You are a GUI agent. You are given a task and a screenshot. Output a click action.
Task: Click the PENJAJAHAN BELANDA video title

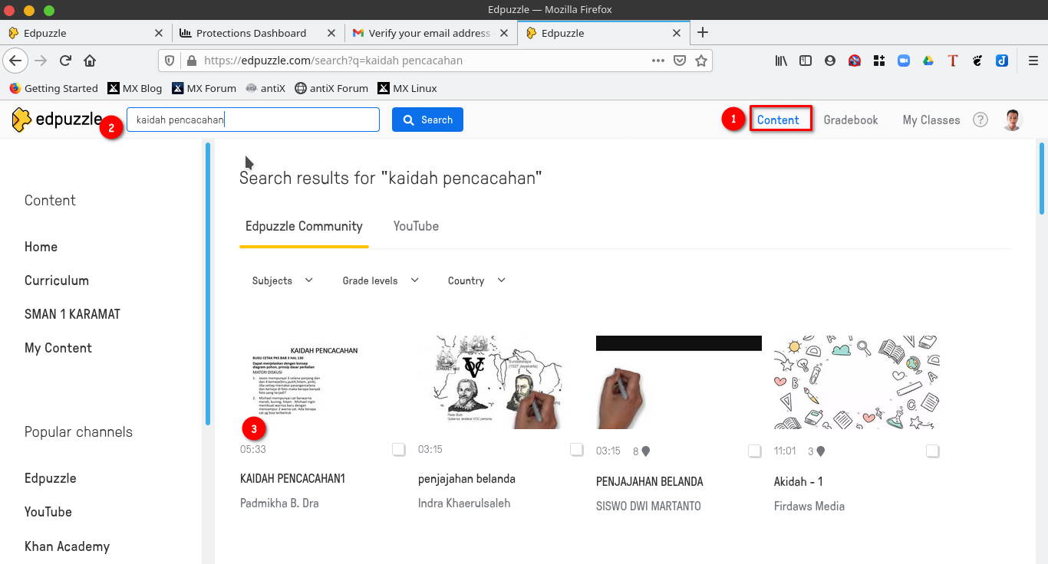tap(650, 482)
